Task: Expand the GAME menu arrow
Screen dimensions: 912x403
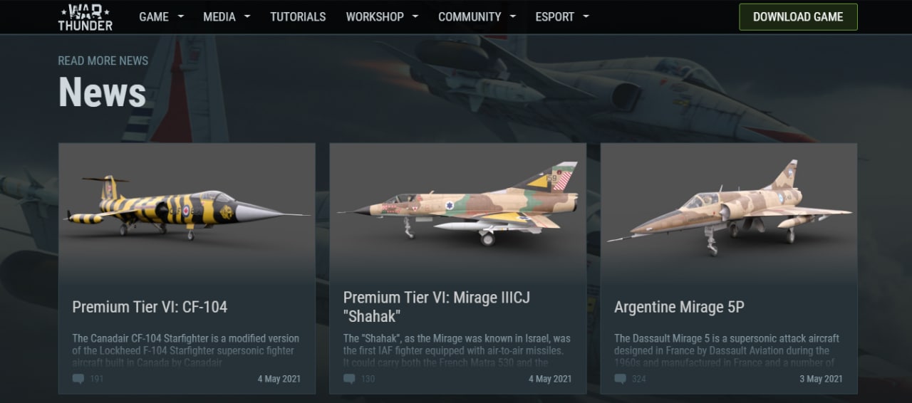Action: click(x=180, y=16)
